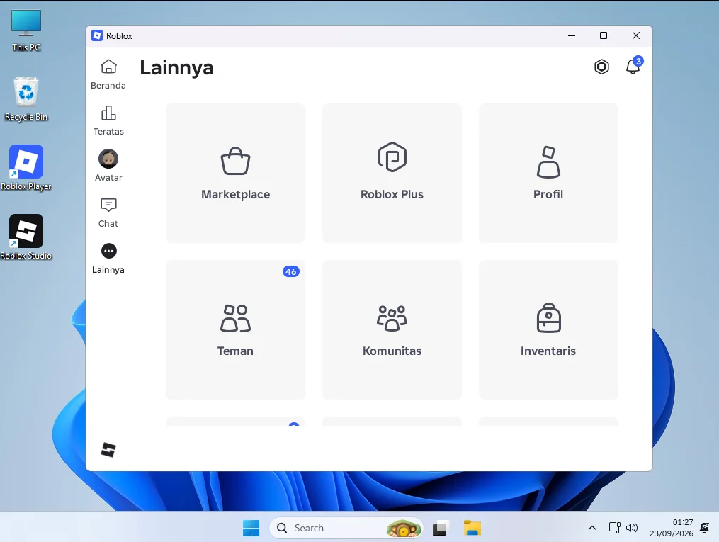719x542 pixels.
Task: Open the Profil tile
Action: (548, 174)
